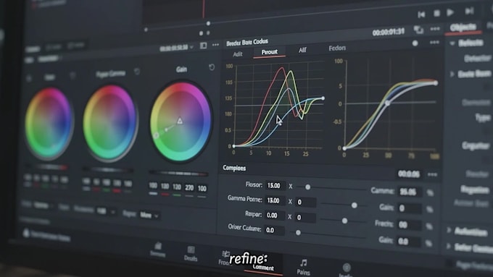
Task: Click the midpoint control on right curve graph
Action: pos(388,103)
